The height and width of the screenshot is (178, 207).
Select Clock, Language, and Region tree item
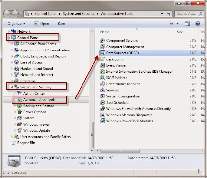(43, 56)
